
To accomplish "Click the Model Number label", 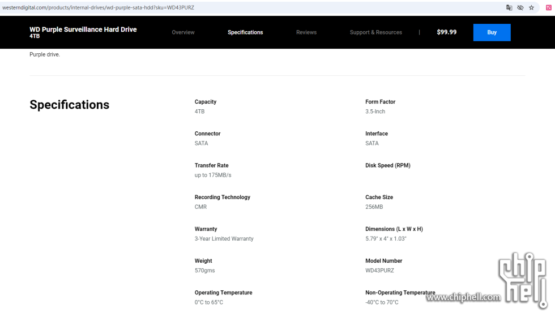I will pos(384,261).
